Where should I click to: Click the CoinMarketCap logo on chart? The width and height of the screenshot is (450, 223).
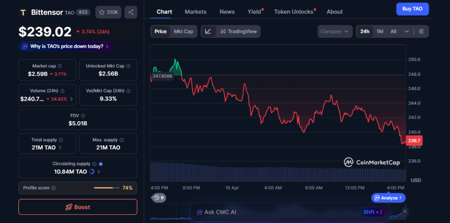(x=372, y=163)
